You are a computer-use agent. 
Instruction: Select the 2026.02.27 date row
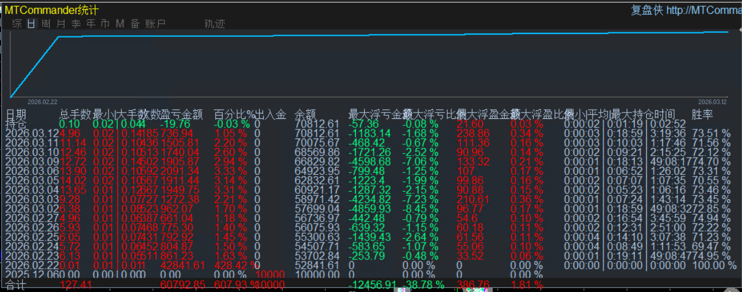(x=31, y=218)
